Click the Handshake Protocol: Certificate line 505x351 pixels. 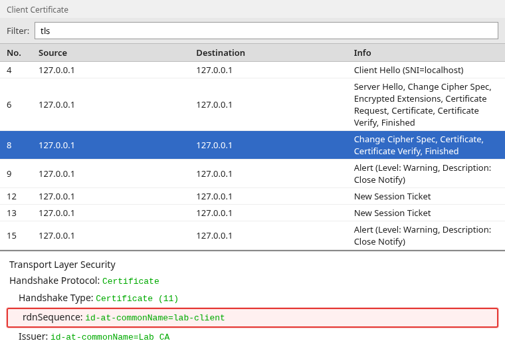coord(84,281)
